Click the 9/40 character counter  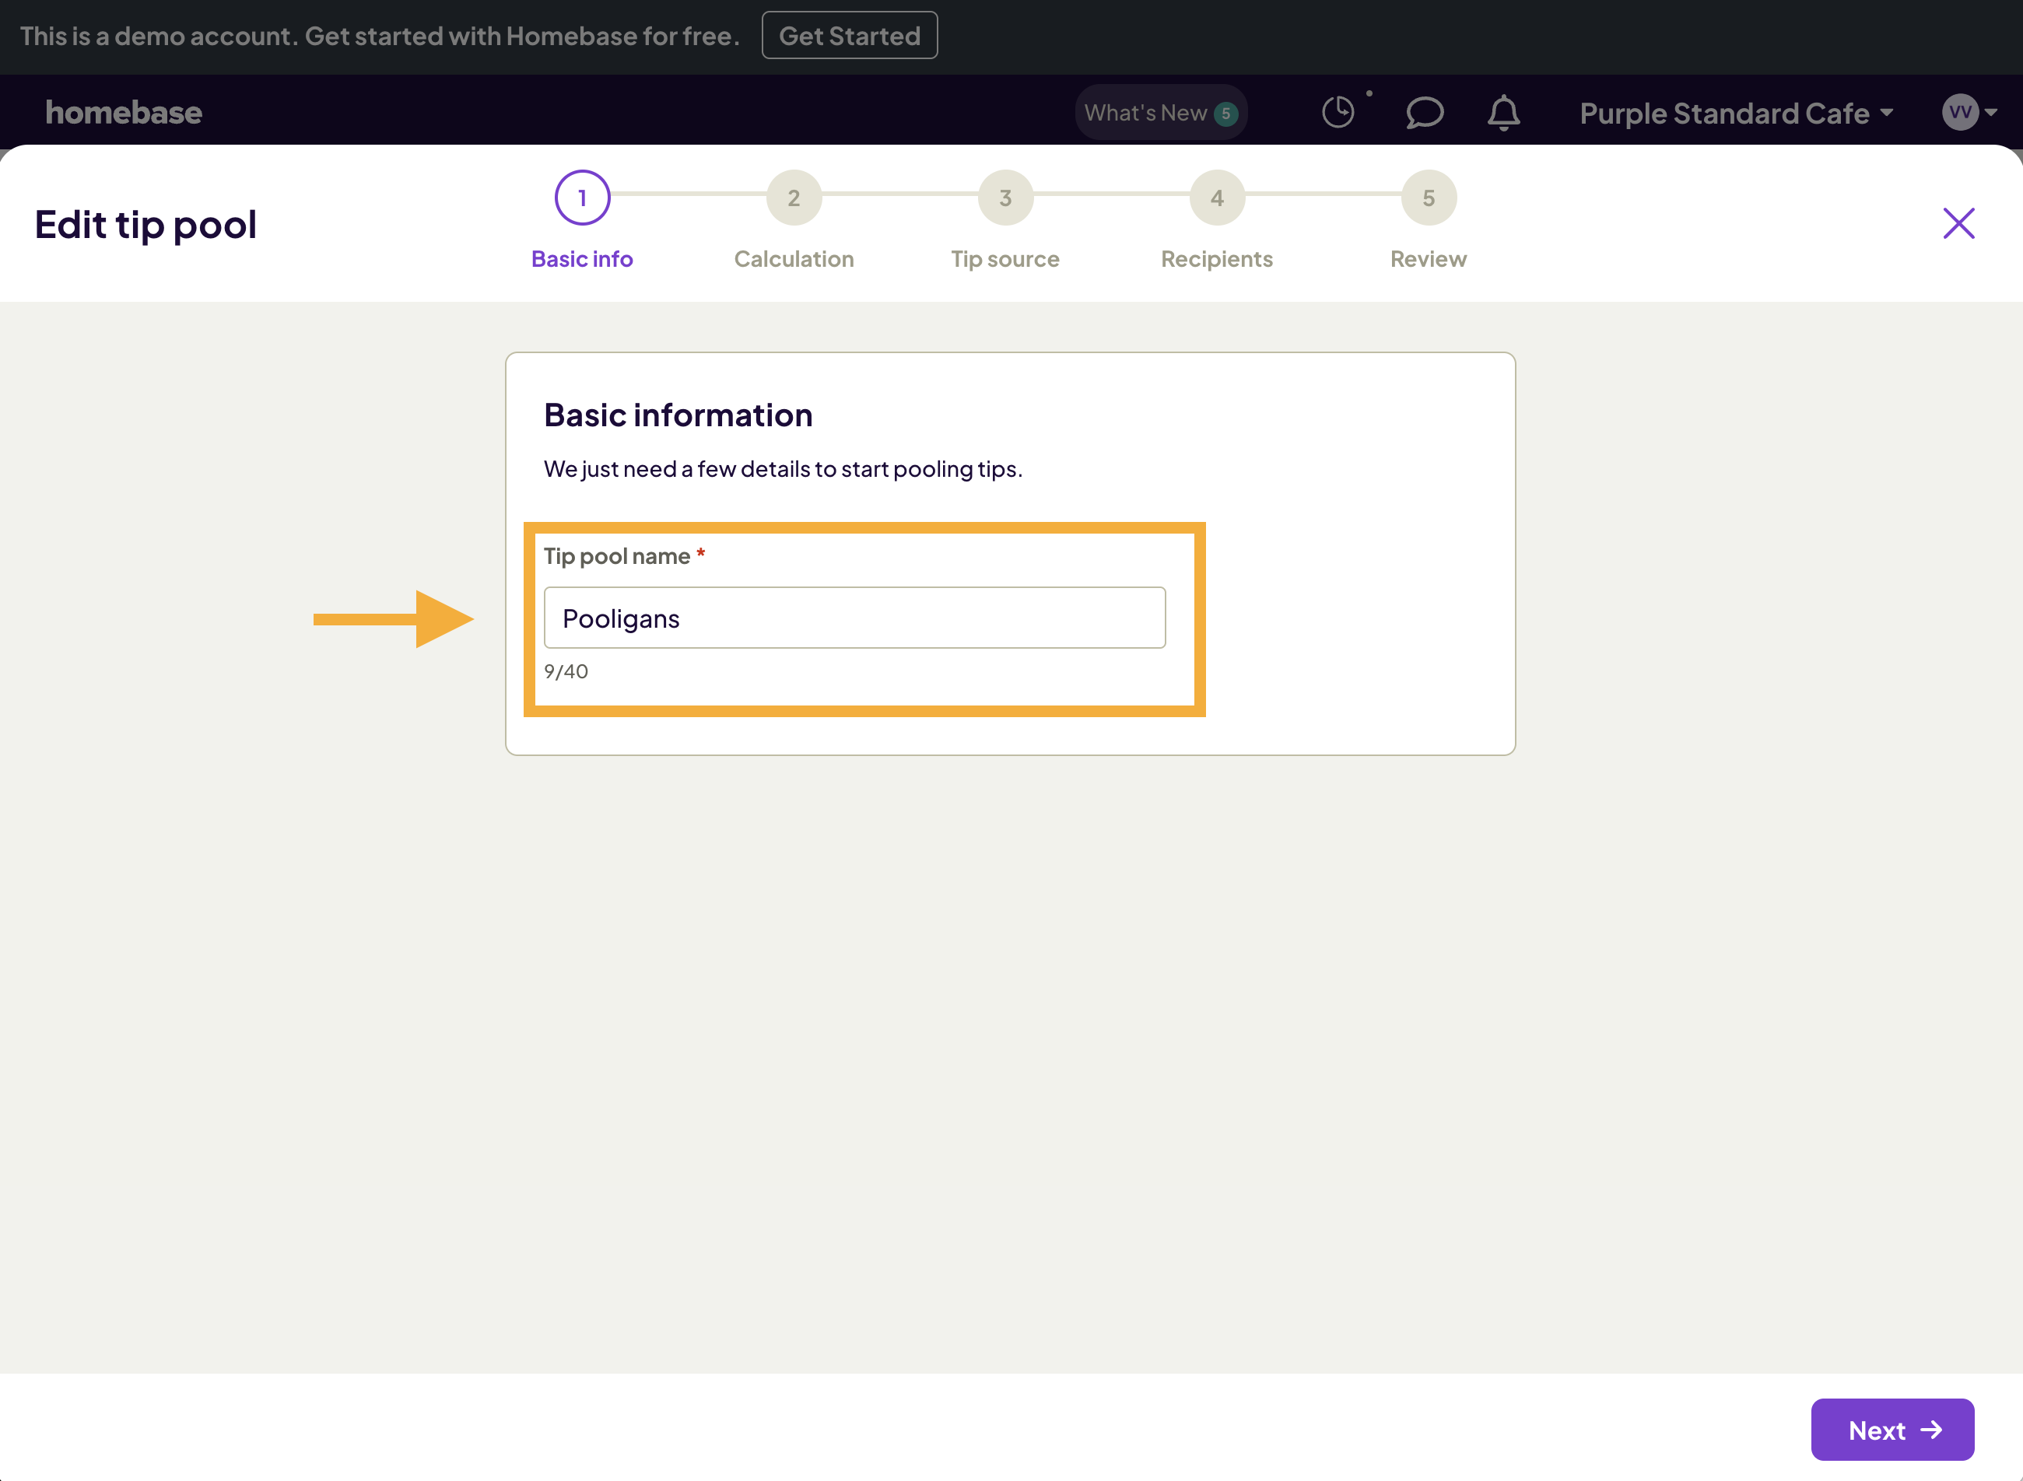pos(566,670)
